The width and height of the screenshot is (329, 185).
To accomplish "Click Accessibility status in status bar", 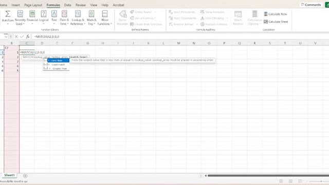I will coord(14,181).
